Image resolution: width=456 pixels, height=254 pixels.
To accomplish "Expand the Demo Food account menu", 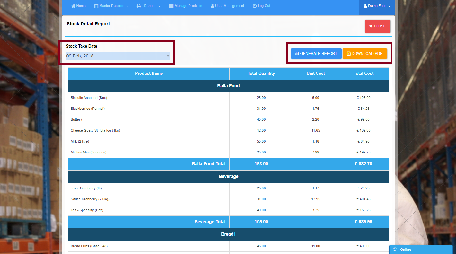I will pos(389,6).
